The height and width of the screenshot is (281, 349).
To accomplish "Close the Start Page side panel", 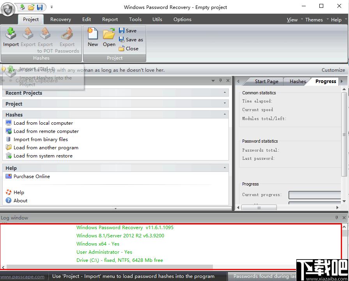I will coord(228,81).
